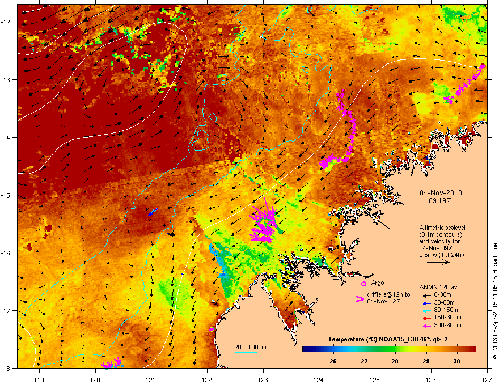Click the 'Temperature (°C) NOAA15_L3U 46% ql>=2' title
499x385 pixels.
point(388,340)
